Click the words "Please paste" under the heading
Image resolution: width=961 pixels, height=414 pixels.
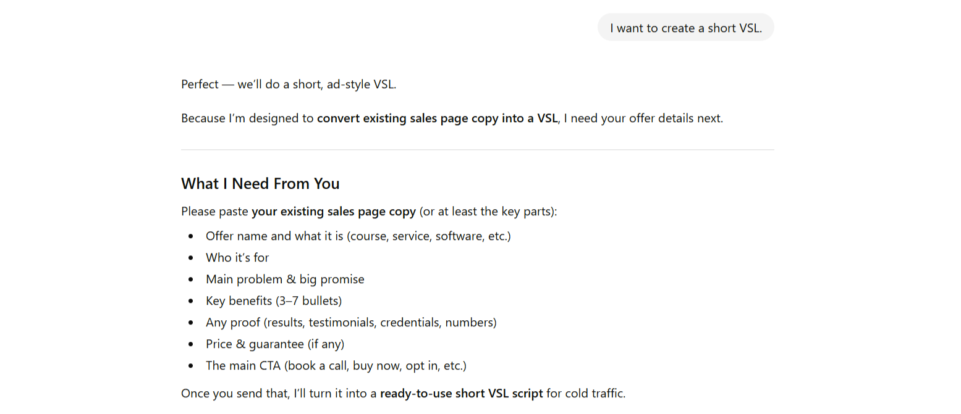(x=214, y=212)
